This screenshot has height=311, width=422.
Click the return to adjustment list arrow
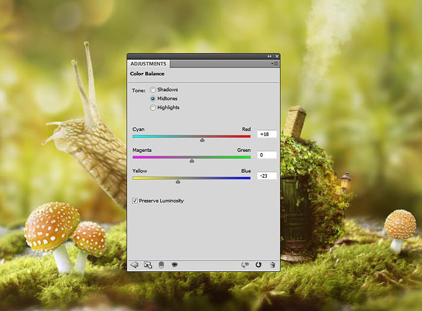(x=134, y=264)
